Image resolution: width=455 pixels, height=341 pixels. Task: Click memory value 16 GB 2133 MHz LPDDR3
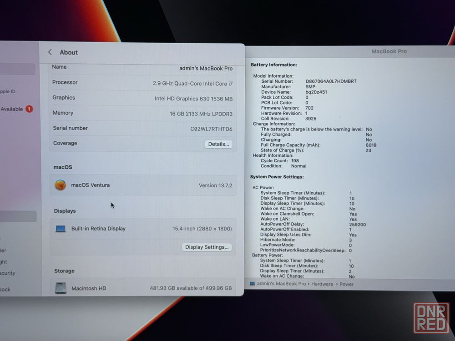point(201,114)
